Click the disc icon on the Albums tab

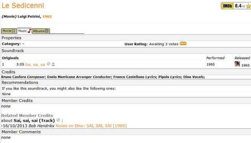tap(46, 31)
